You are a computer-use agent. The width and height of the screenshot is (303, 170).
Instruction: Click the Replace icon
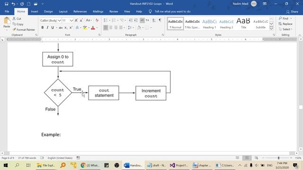[x=280, y=24]
